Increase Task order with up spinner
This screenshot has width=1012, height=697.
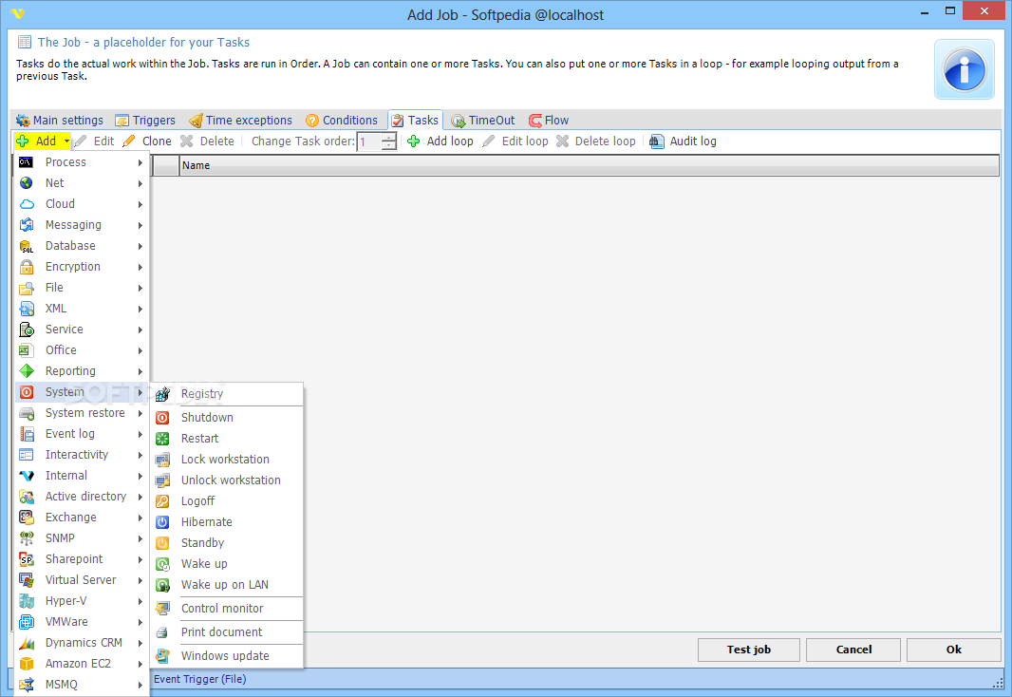[389, 138]
